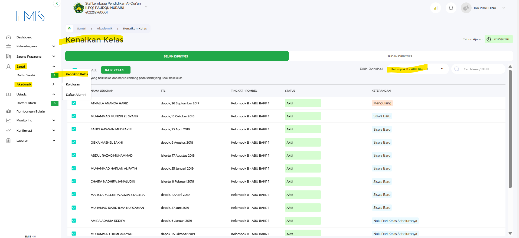Click Santri breadcrumb link
This screenshot has width=519, height=238.
(x=81, y=28)
